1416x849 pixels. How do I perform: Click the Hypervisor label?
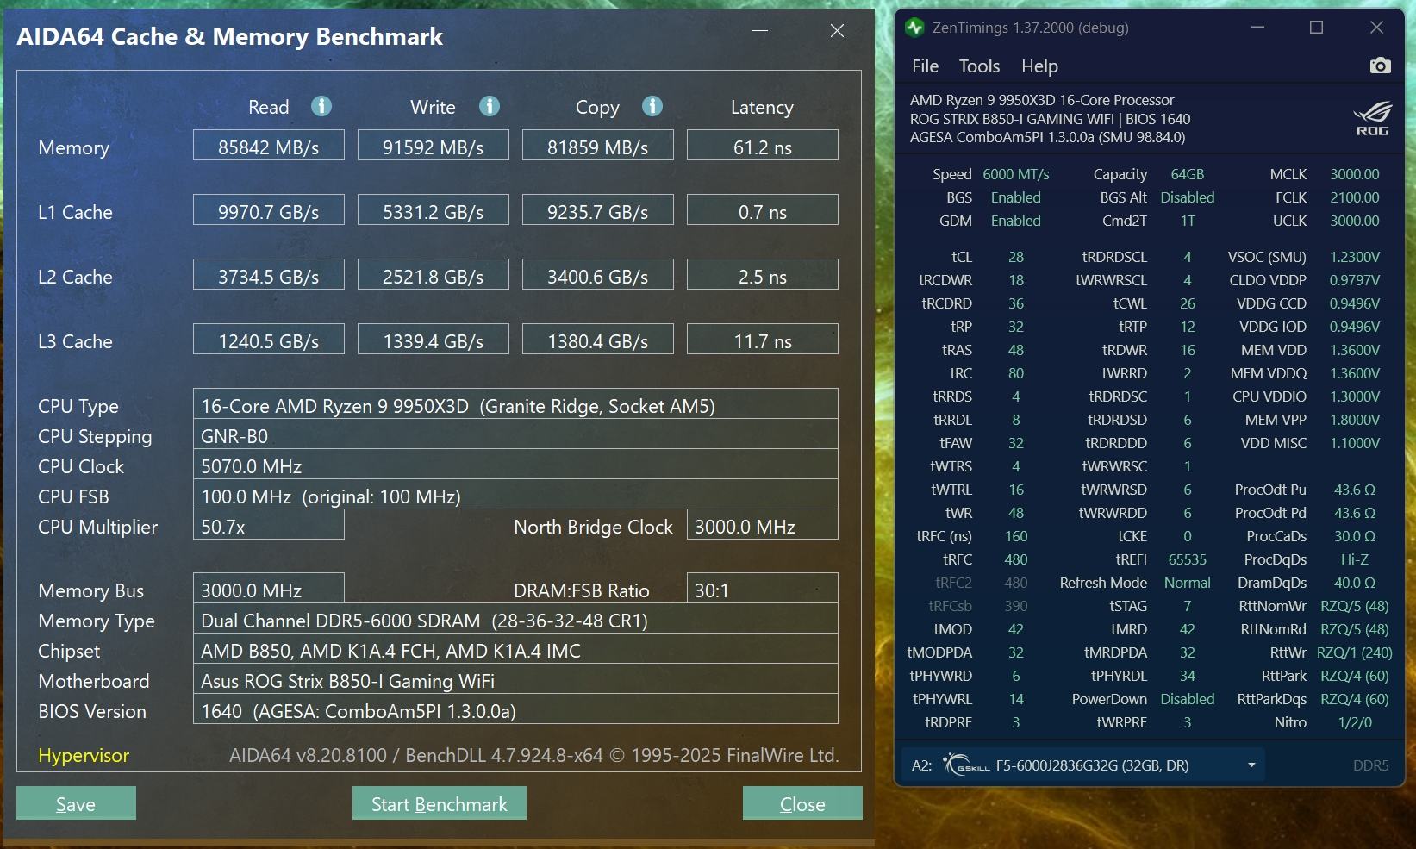(84, 755)
